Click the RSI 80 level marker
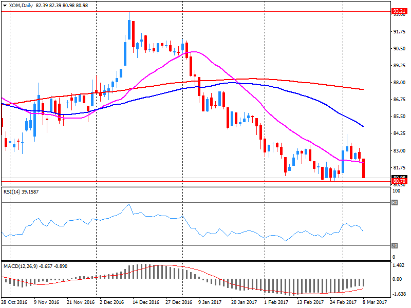The width and height of the screenshot is (411, 308). (395, 202)
